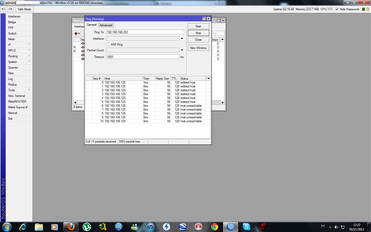Open Windows Start menu
The image size is (371, 232).
[6, 227]
